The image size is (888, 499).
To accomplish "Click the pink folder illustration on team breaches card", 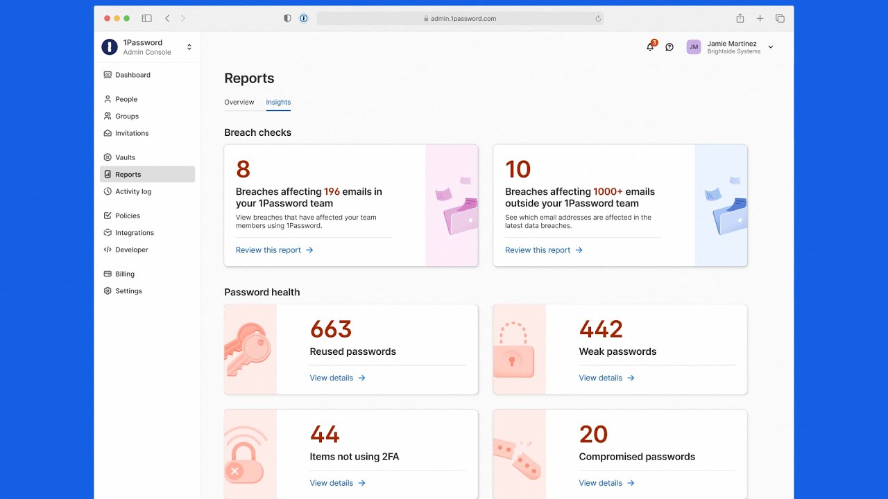I will pos(456,206).
